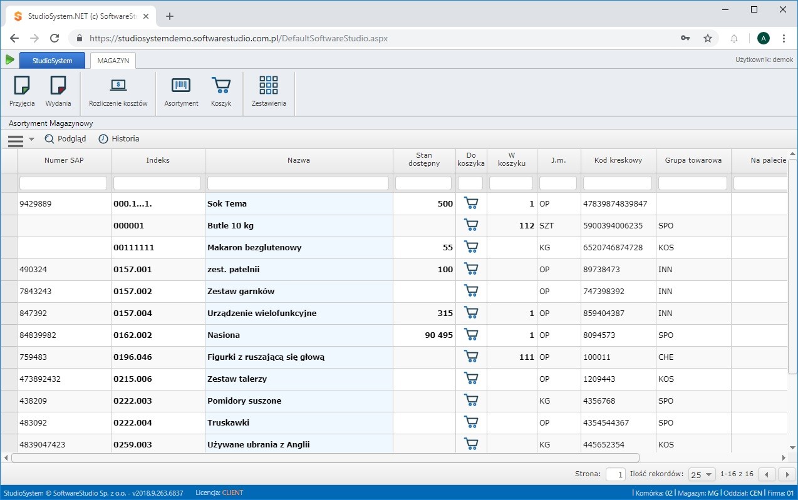The width and height of the screenshot is (798, 500).
Task: Add Truskawki to cart
Action: point(471,422)
